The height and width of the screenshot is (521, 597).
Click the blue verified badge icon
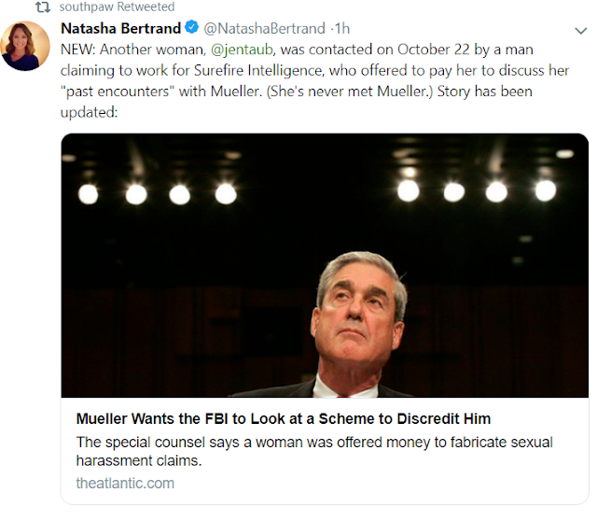tap(190, 28)
